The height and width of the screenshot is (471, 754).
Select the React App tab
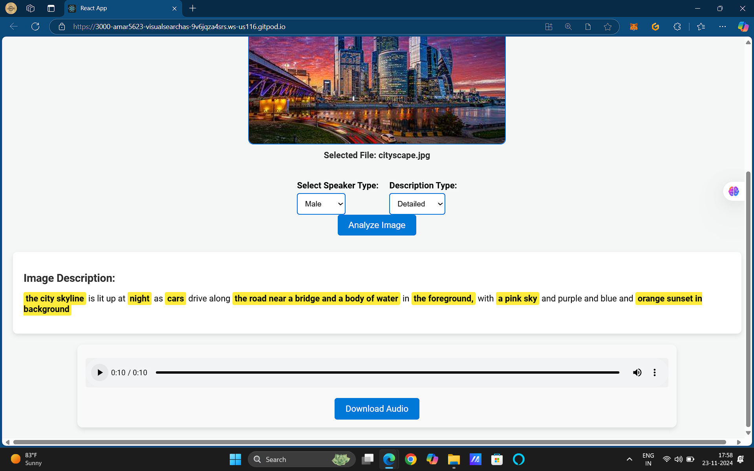(118, 8)
